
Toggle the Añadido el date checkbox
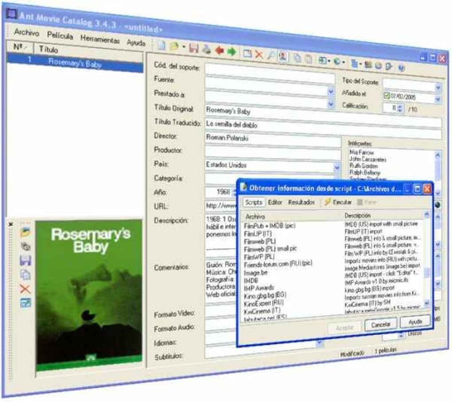pos(386,95)
